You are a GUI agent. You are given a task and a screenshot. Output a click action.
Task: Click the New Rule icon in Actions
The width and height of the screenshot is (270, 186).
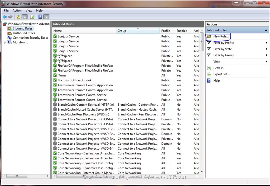(x=209, y=36)
